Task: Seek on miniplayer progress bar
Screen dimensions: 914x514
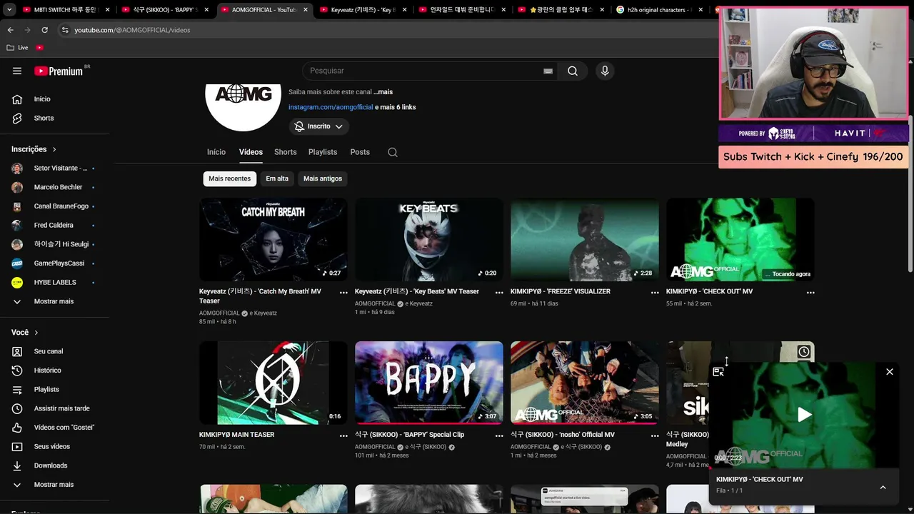Action: coord(803,468)
